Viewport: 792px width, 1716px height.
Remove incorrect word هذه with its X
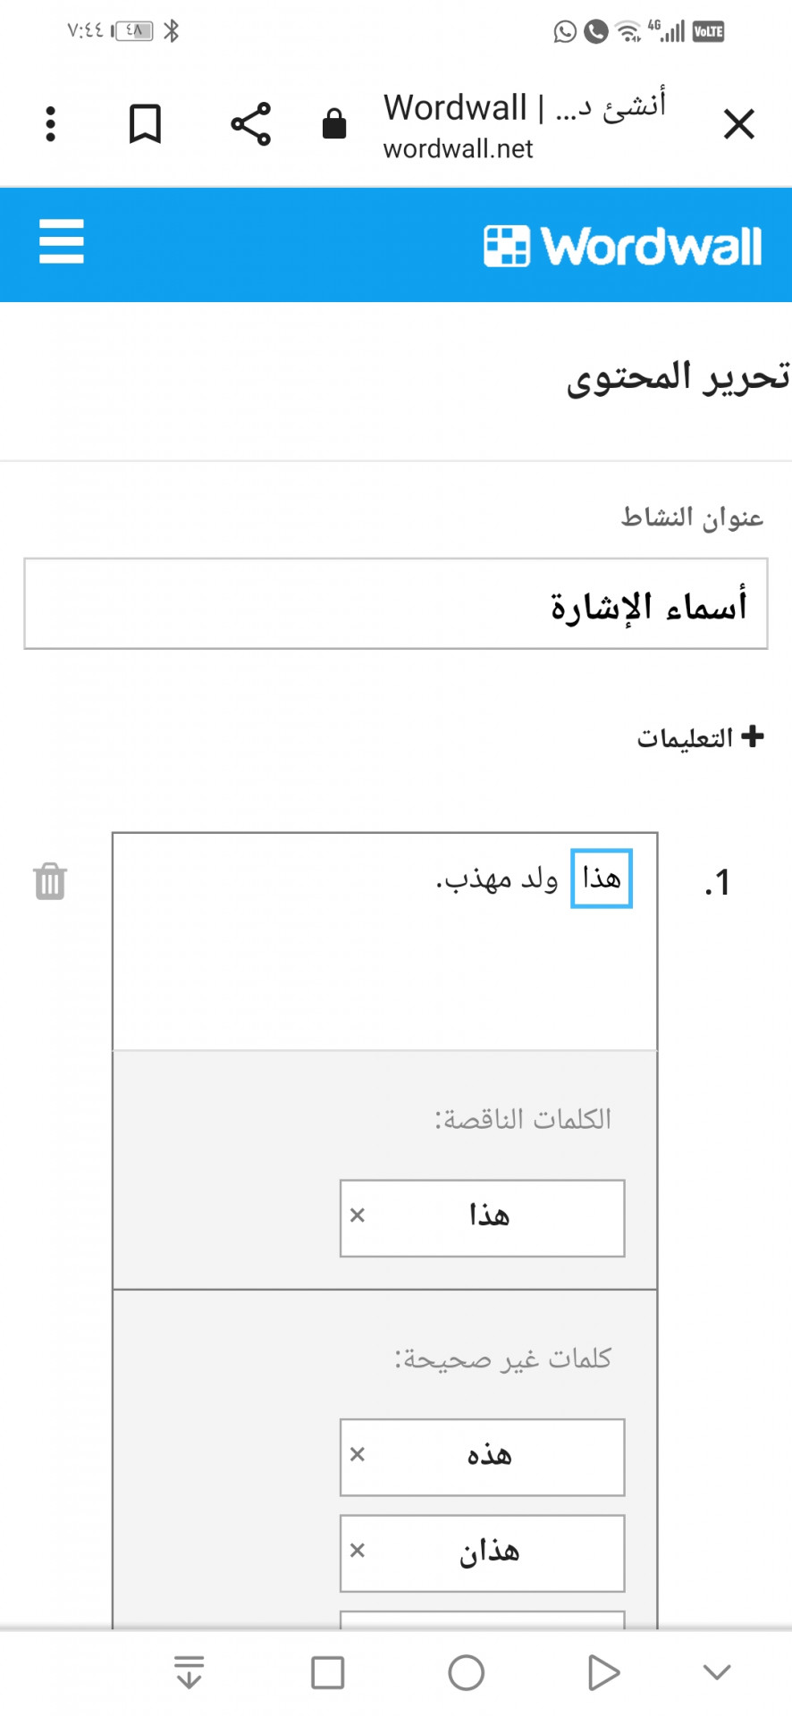358,1455
